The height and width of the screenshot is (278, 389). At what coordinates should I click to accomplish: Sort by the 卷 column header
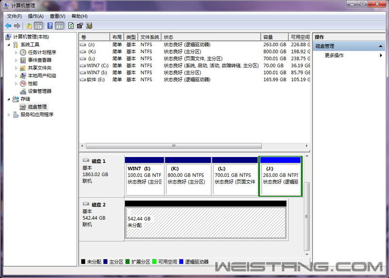[94, 37]
